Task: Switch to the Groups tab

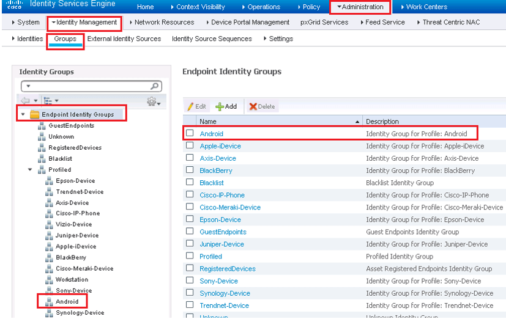Action: coord(65,38)
